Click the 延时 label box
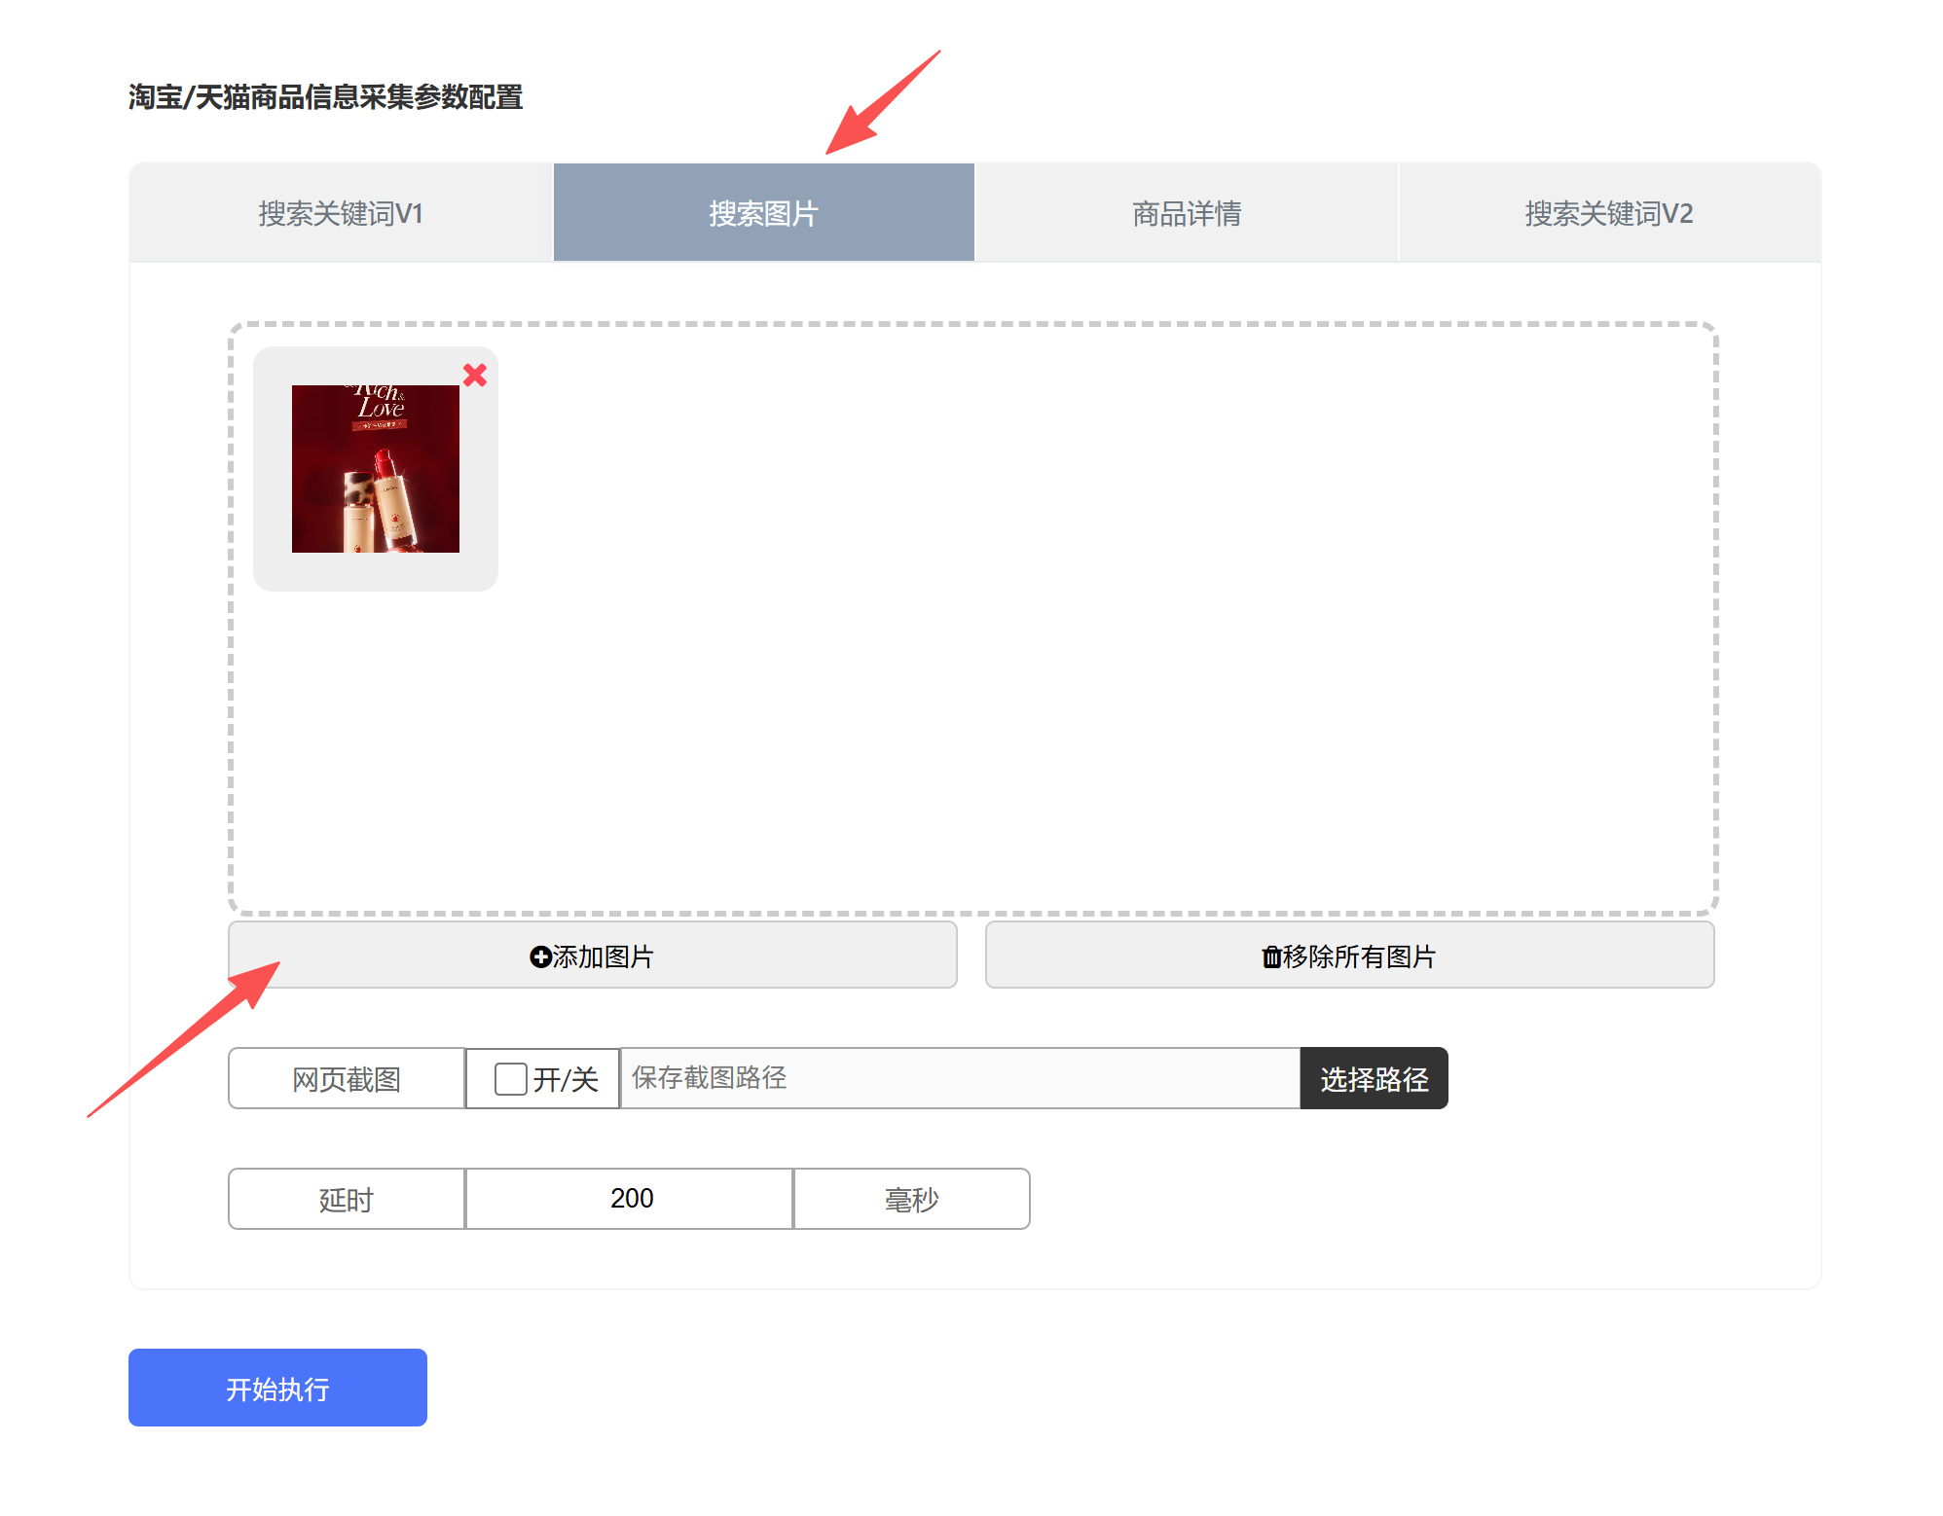Viewport: 1943px width, 1516px height. tap(347, 1199)
